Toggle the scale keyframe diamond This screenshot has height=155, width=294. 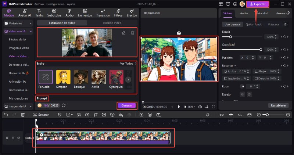click(x=284, y=37)
